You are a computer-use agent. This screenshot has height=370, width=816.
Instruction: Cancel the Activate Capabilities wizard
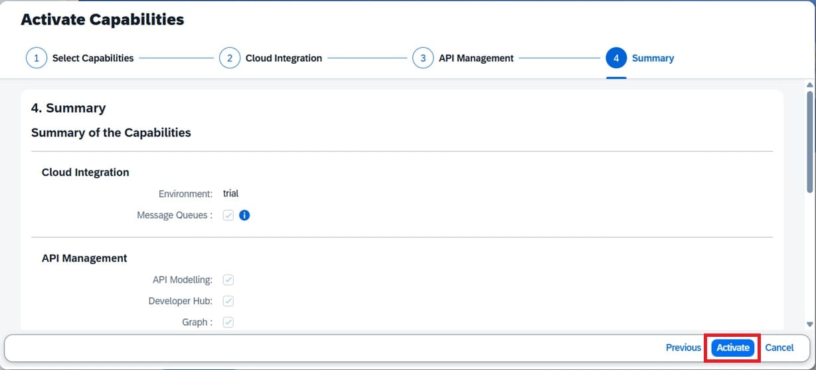[x=779, y=347]
